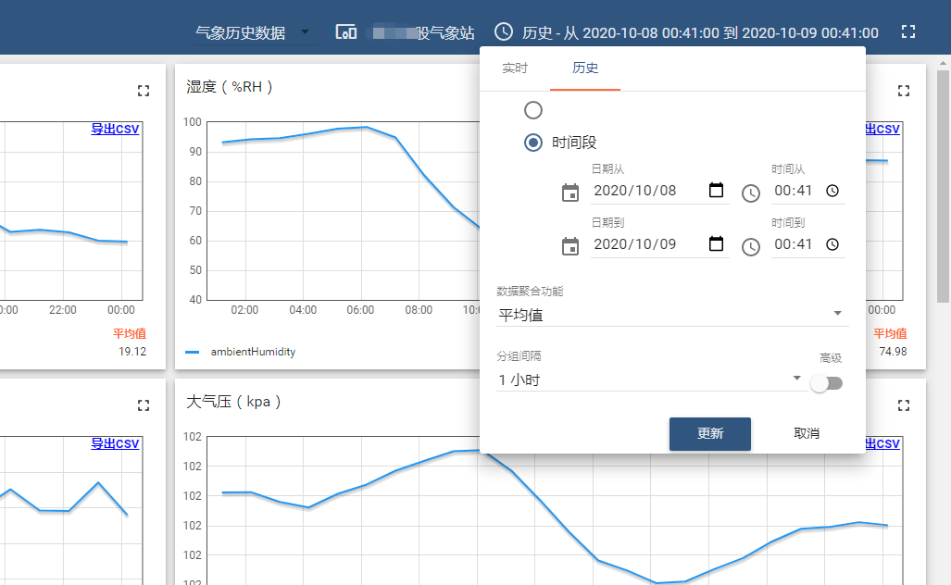Click the fullscreen icon in top header
This screenshot has height=585, width=951.
(x=907, y=32)
